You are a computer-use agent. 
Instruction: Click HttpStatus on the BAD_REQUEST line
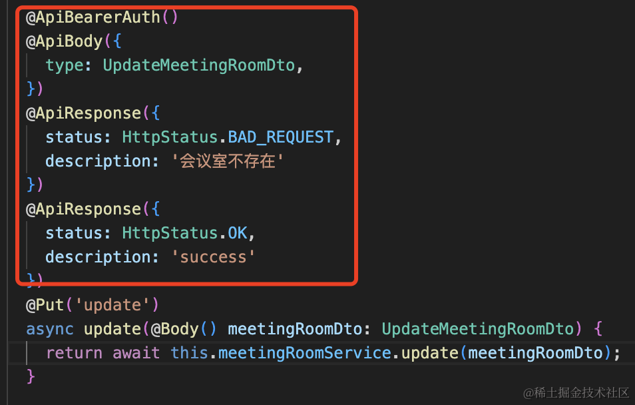[170, 137]
